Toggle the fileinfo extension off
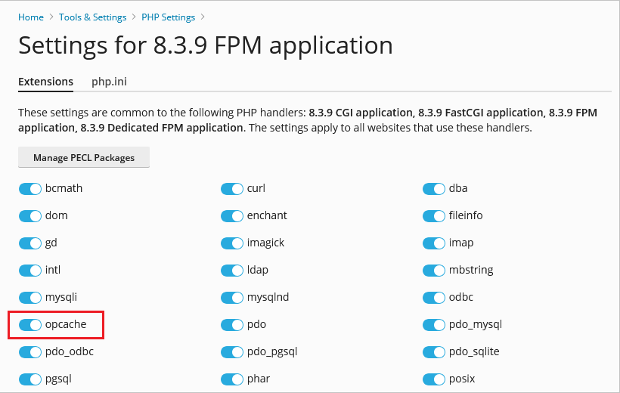This screenshot has width=620, height=393. 434,216
